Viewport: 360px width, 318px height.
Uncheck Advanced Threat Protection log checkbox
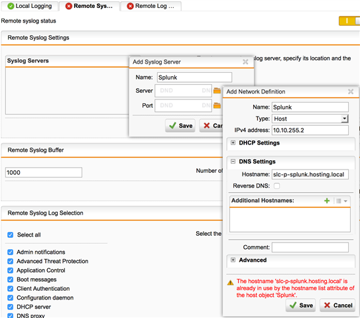point(11,261)
